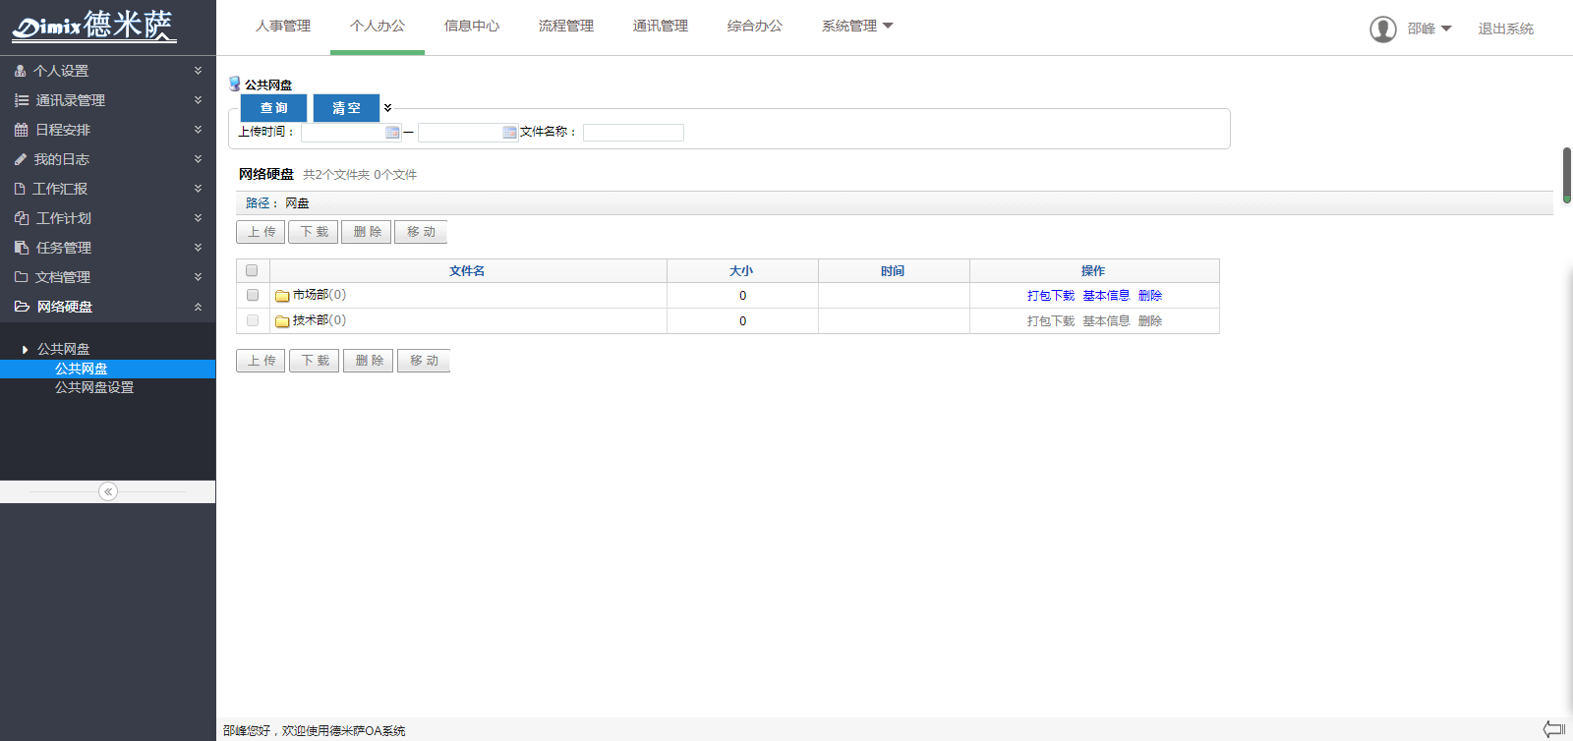
Task: Click the lower 移动 button
Action: 424,361
